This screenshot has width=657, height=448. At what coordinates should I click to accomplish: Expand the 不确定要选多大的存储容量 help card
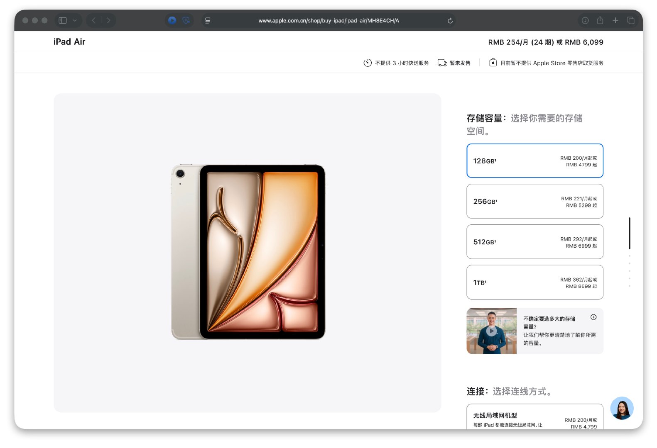[x=593, y=317]
